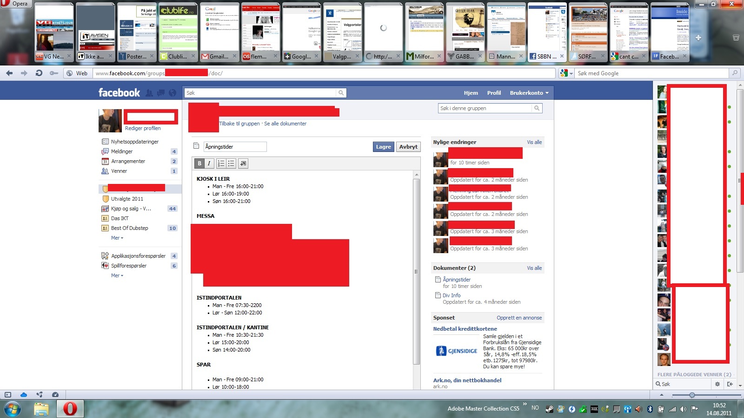Image resolution: width=744 pixels, height=418 pixels.
Task: Switch to the SBBN tab
Action: coord(547,33)
